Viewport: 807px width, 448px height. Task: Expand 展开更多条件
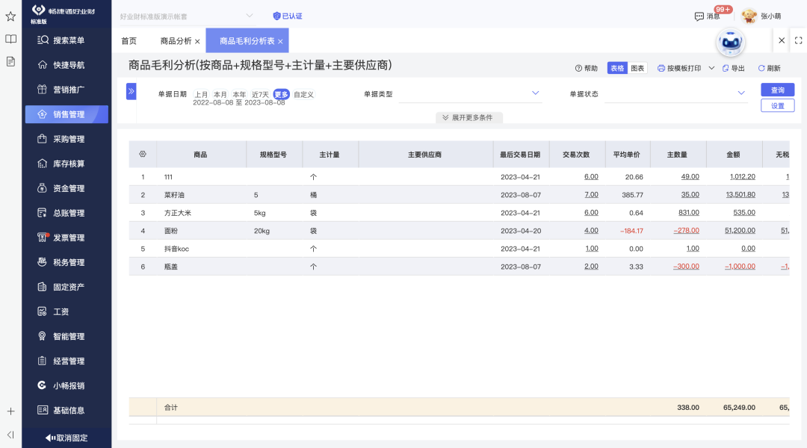pyautogui.click(x=469, y=118)
